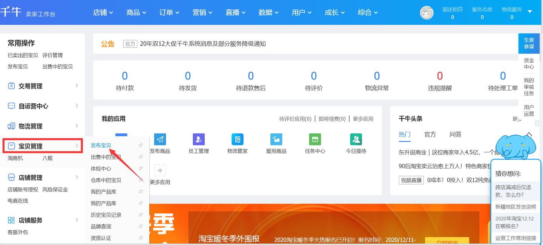
Task: Open the 数据 dropdown in top navigation
Action: [x=268, y=12]
